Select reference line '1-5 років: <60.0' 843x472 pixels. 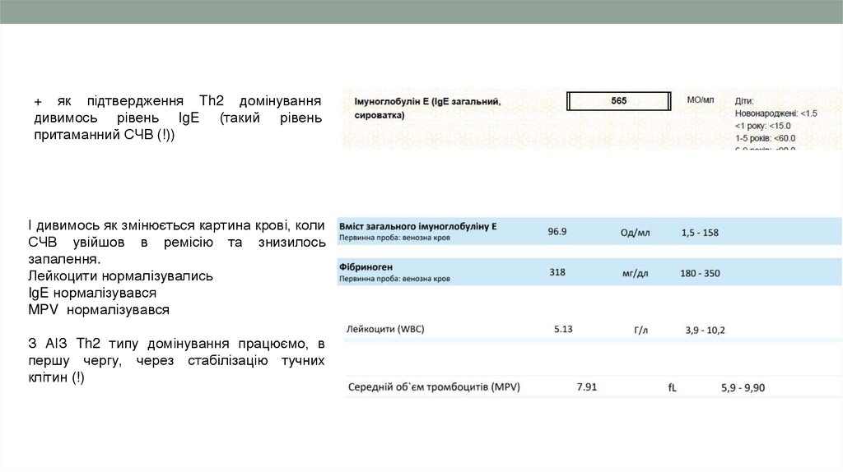click(765, 138)
